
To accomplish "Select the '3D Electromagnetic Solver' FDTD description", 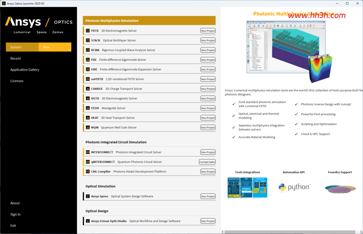I will tap(119, 31).
